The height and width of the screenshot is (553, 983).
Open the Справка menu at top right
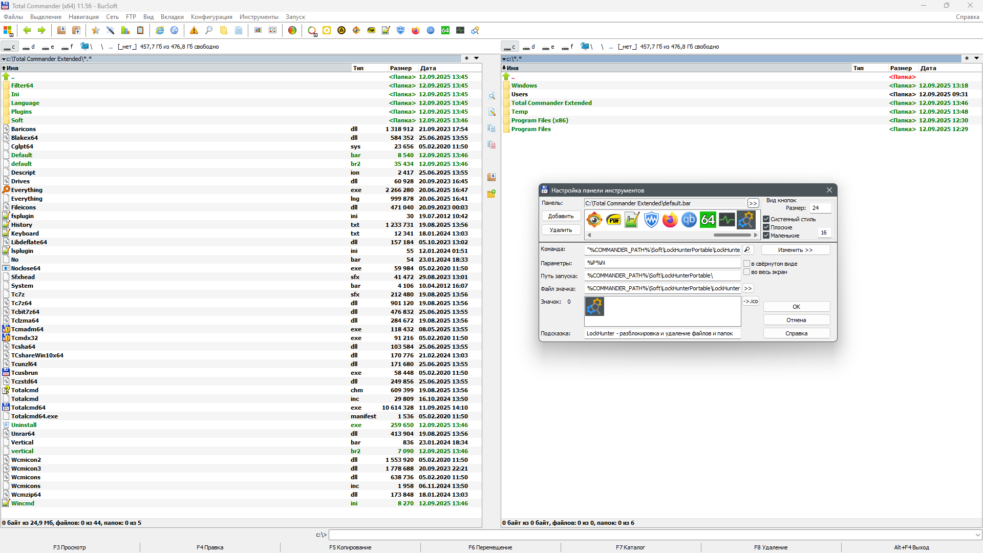[967, 17]
